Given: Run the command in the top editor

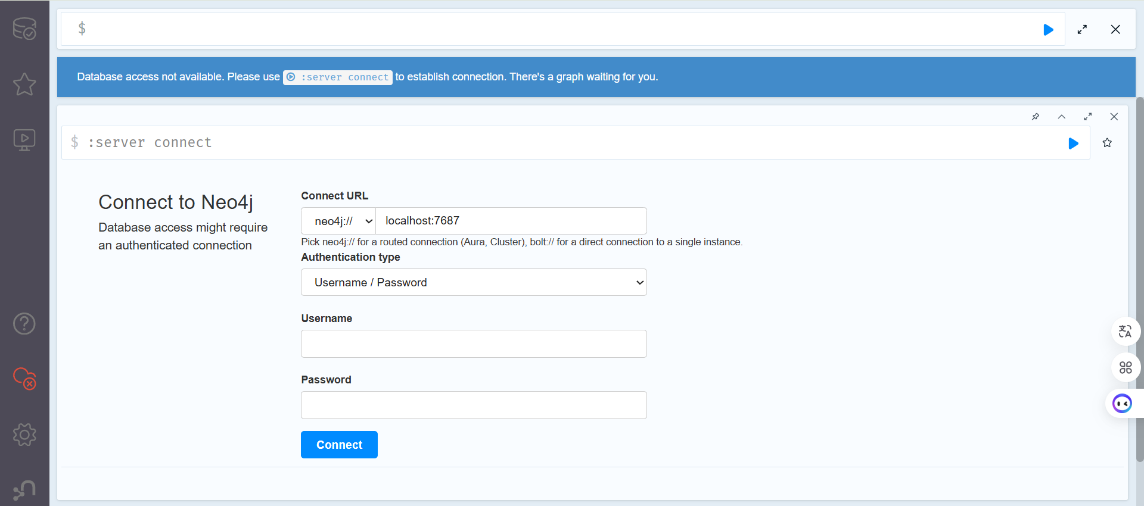Looking at the screenshot, I should pos(1049,30).
